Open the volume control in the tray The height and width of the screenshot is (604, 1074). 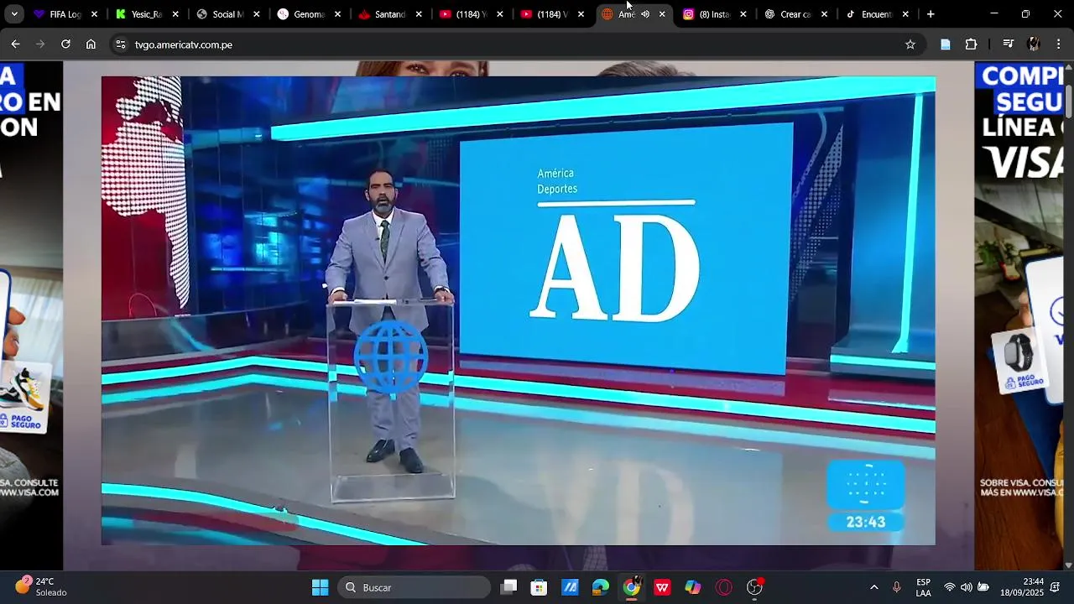coord(967,587)
